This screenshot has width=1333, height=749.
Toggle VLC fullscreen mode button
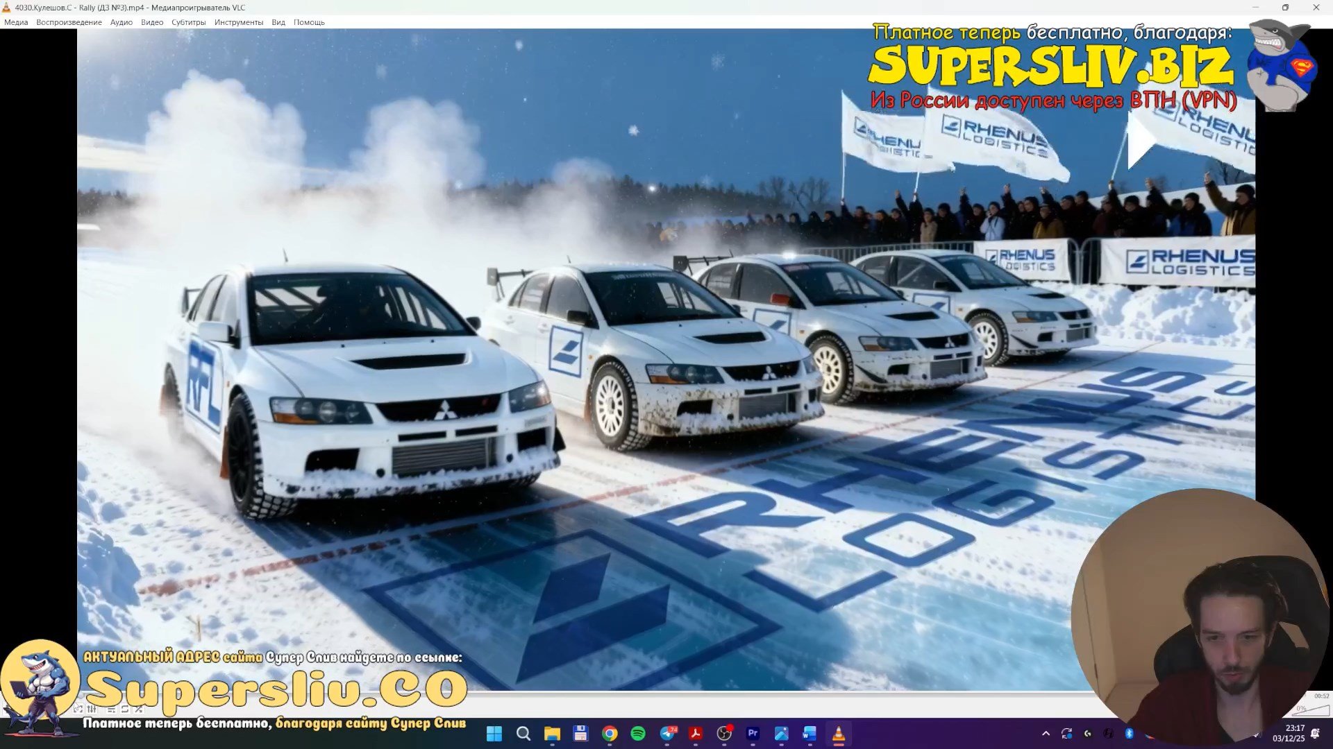[78, 709]
